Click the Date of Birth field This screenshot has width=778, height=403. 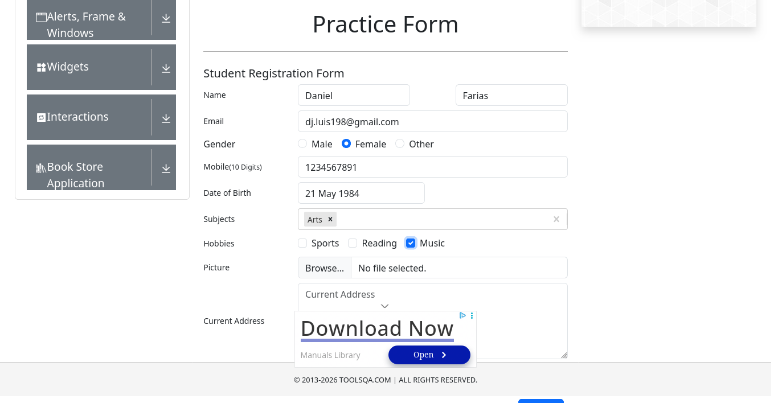point(361,194)
